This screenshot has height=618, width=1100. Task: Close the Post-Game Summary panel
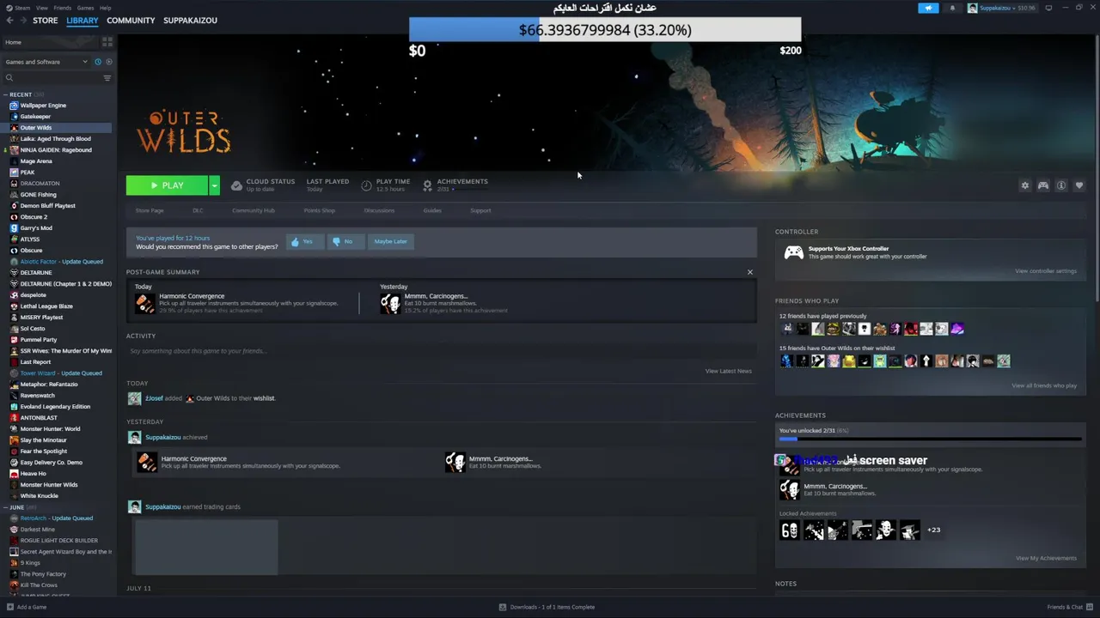pyautogui.click(x=749, y=272)
